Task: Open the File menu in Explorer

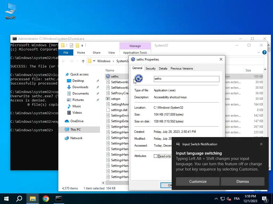Action: (x=66, y=53)
